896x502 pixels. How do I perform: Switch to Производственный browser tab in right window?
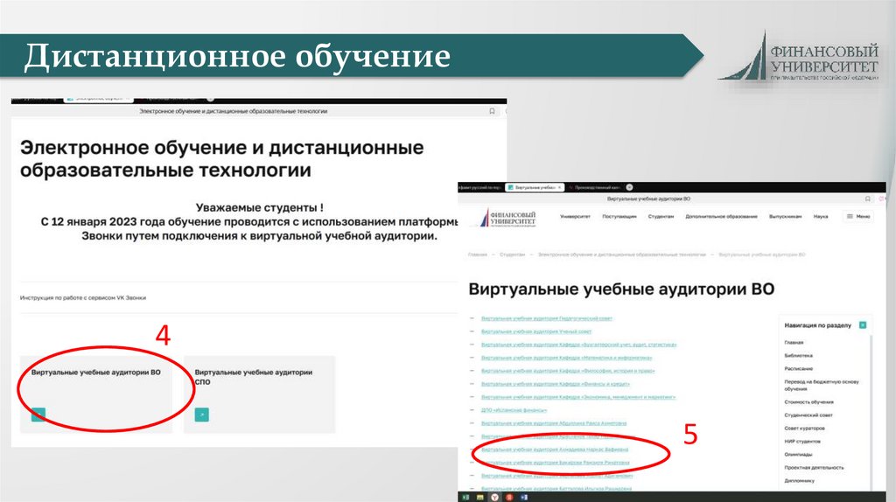click(x=594, y=187)
